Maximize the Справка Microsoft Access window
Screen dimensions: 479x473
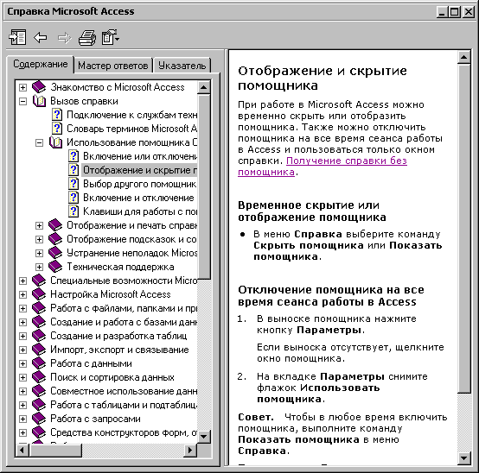point(455,12)
